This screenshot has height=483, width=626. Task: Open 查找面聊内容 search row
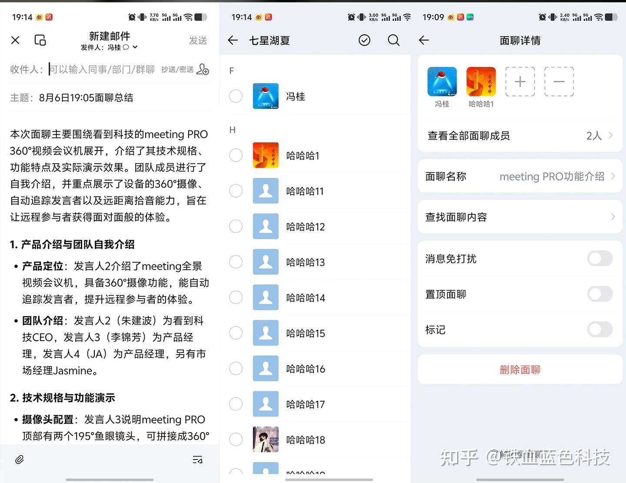(520, 217)
